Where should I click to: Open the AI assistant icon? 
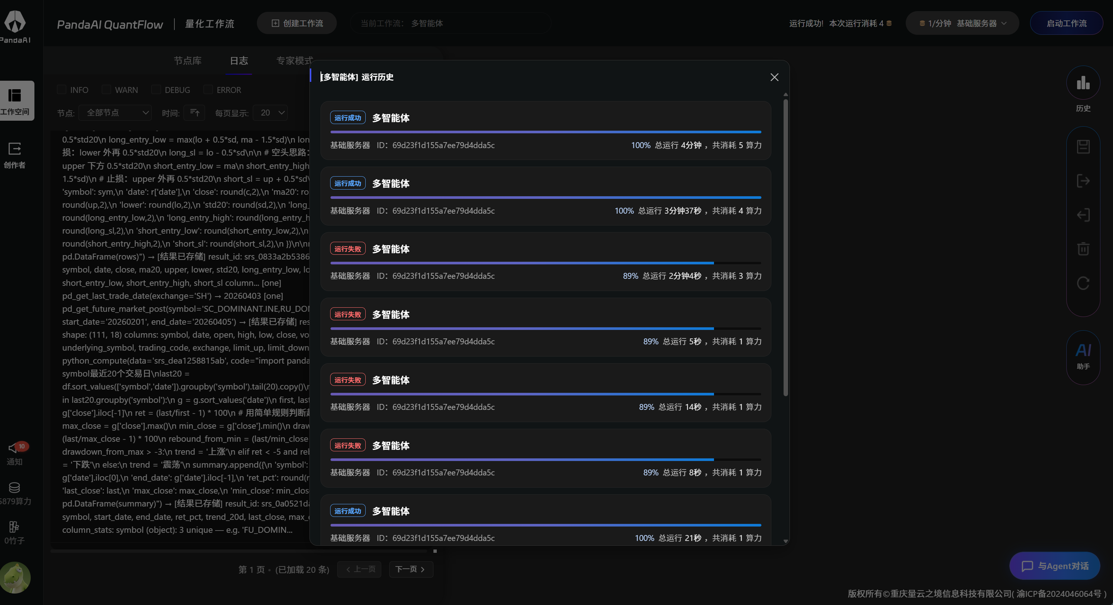1083,351
